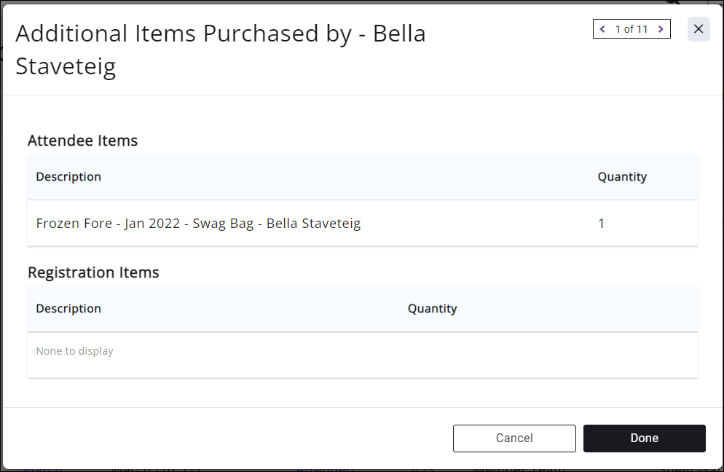Image resolution: width=724 pixels, height=472 pixels.
Task: Sort Registration Items by Description header
Action: pyautogui.click(x=68, y=309)
